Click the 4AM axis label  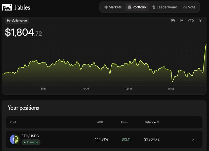pos(86,89)
